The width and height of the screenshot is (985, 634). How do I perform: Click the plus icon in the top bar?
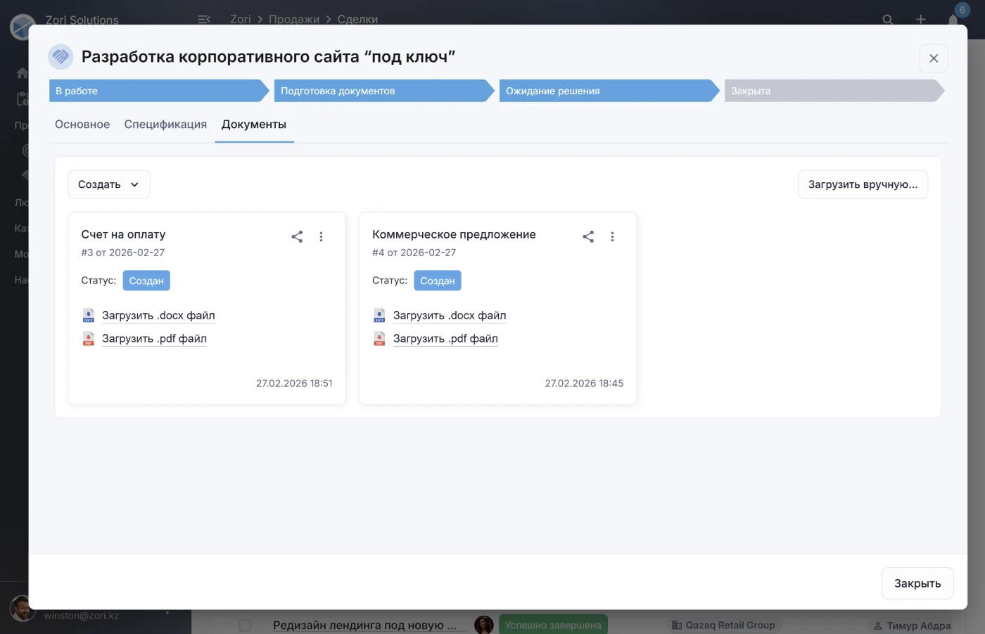point(920,20)
